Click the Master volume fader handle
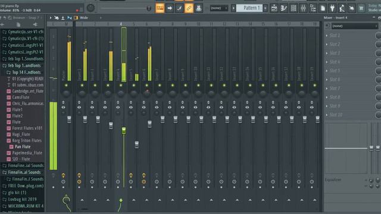This screenshot has height=214, width=381. [x=69, y=119]
